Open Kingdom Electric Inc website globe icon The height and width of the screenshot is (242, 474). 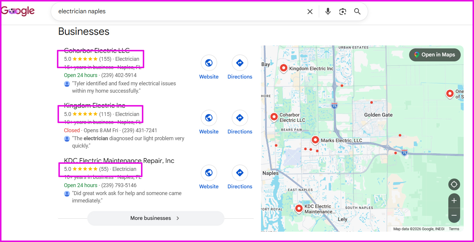click(209, 118)
